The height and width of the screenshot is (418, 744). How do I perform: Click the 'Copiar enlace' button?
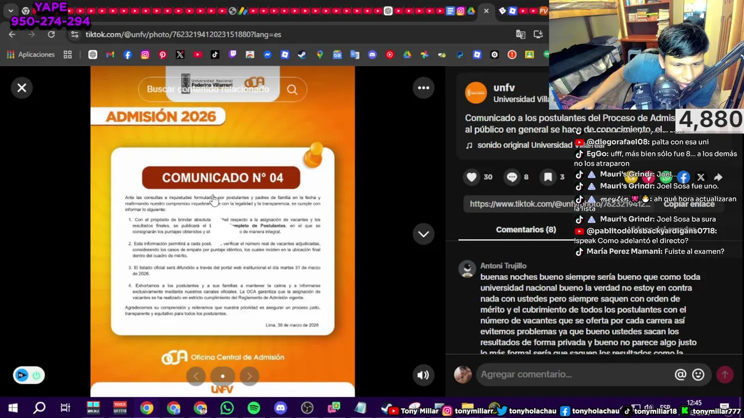(x=689, y=204)
